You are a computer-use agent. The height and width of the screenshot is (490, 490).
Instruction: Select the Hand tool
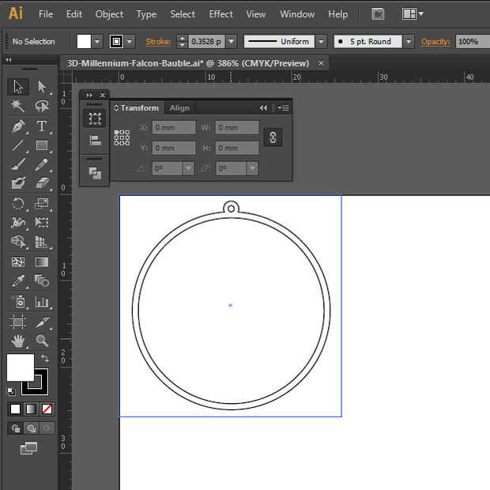point(18,341)
